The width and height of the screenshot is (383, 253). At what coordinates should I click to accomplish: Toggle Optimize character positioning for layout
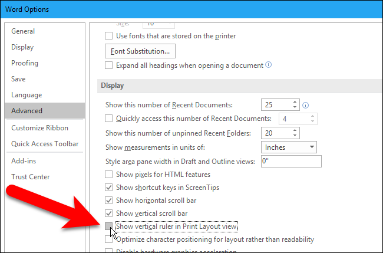pyautogui.click(x=108, y=239)
